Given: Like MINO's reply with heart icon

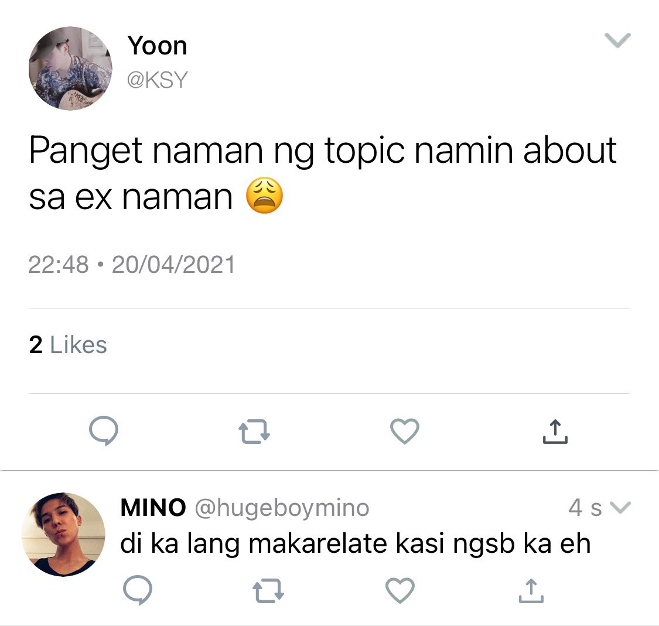Looking at the screenshot, I should [400, 590].
